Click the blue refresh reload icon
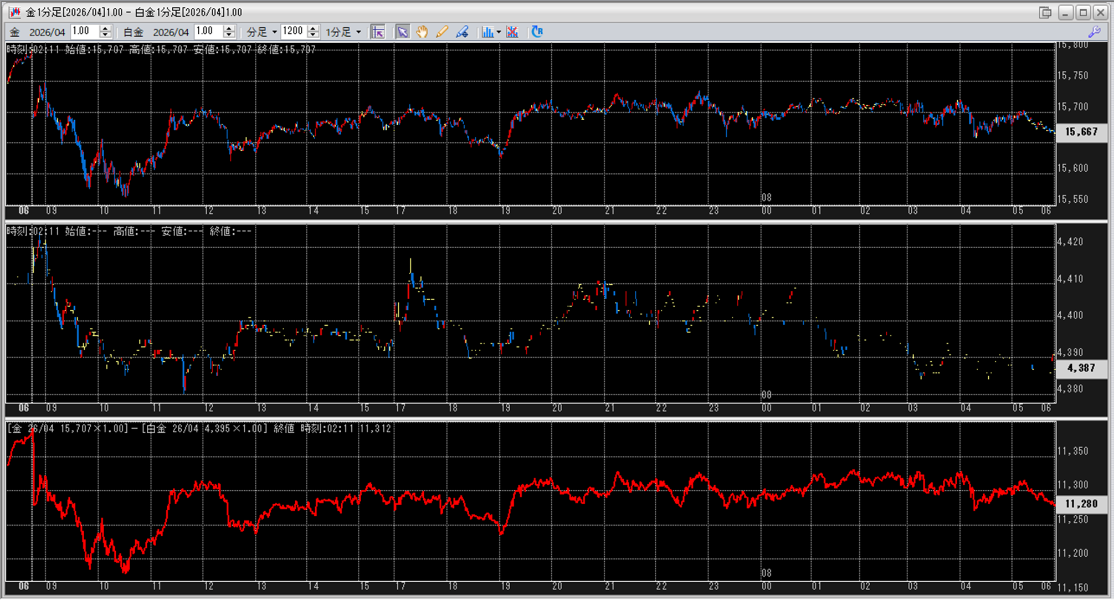 [x=537, y=32]
